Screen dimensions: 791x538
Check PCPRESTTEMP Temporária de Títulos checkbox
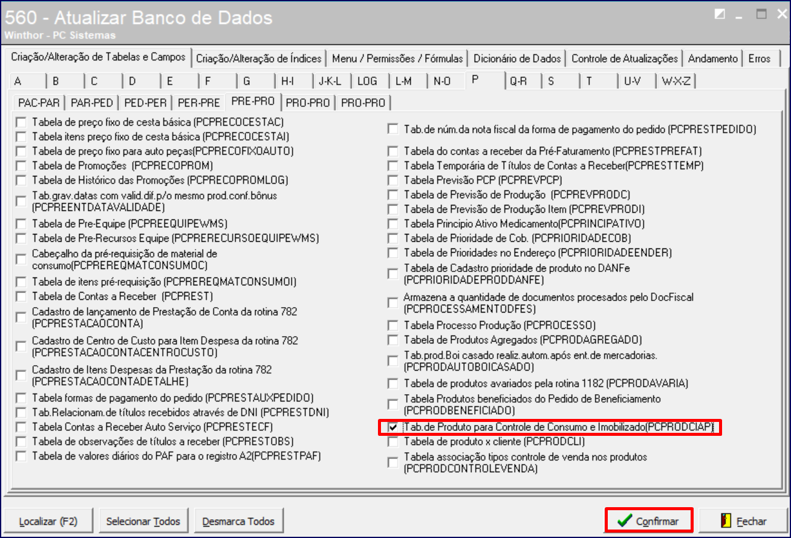click(393, 166)
